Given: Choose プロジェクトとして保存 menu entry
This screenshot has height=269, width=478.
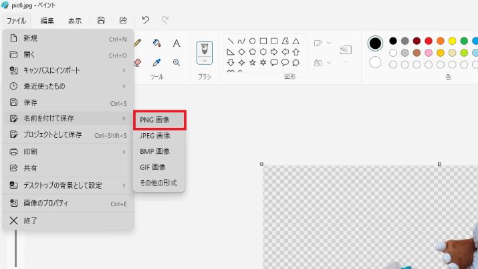Looking at the screenshot, I should click(x=68, y=134).
